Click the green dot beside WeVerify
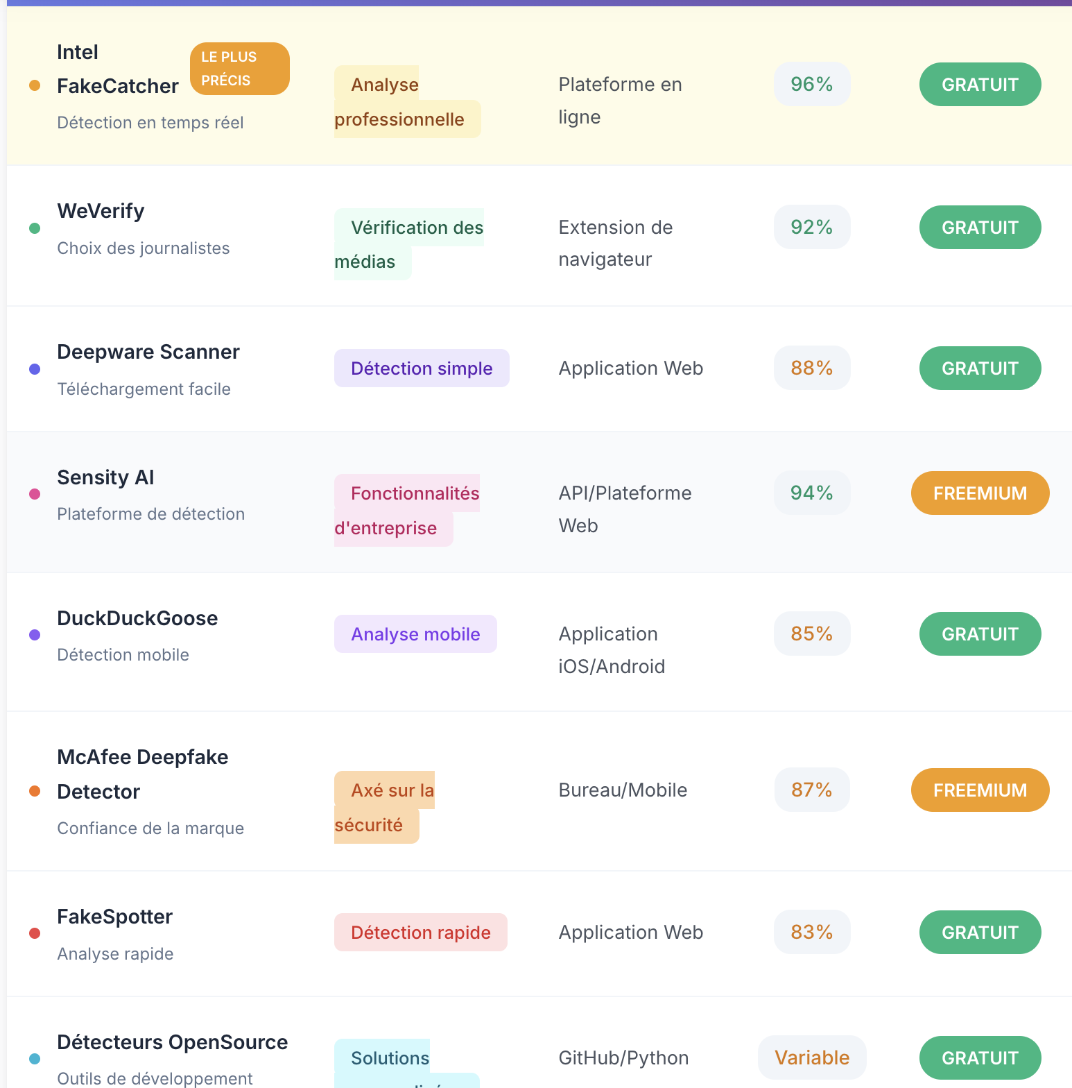 (x=35, y=228)
